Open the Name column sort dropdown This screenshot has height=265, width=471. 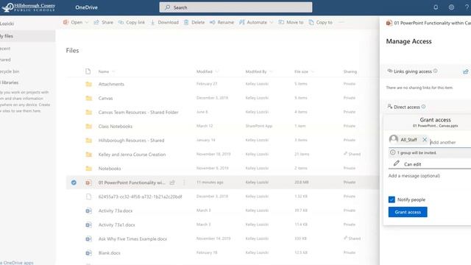[x=113, y=71]
